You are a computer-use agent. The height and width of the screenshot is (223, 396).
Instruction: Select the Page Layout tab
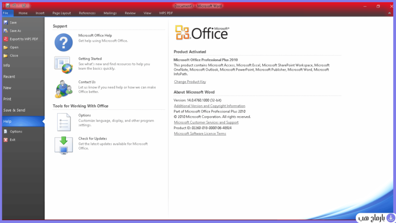click(x=61, y=13)
